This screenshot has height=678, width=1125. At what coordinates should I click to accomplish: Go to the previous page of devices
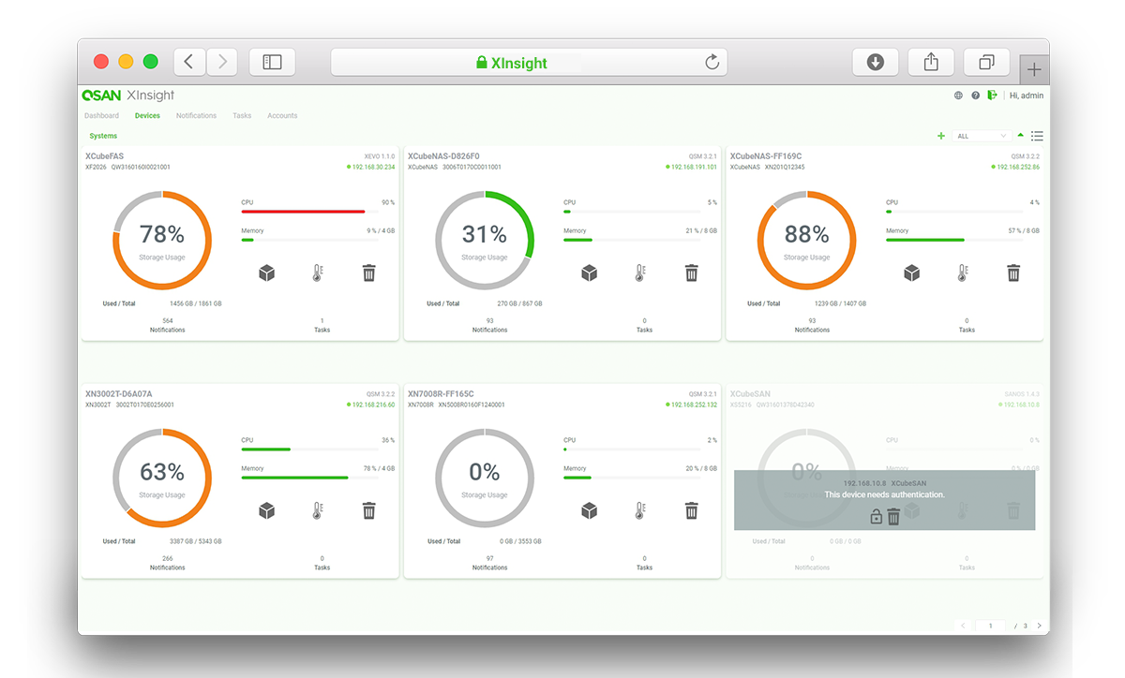pyautogui.click(x=963, y=626)
